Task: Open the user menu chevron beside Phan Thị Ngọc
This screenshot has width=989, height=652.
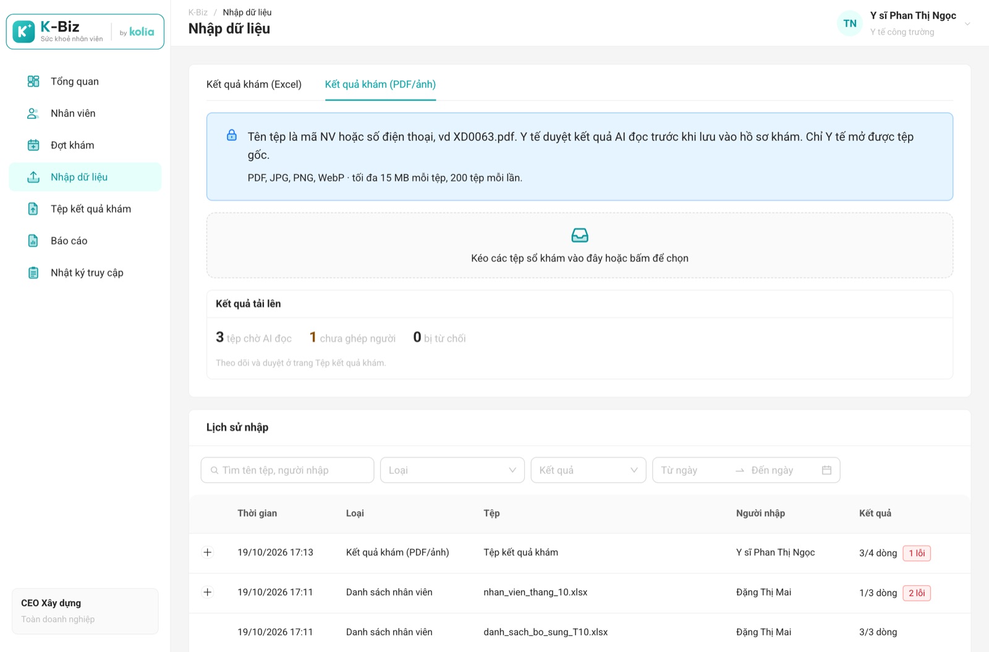Action: pyautogui.click(x=967, y=24)
